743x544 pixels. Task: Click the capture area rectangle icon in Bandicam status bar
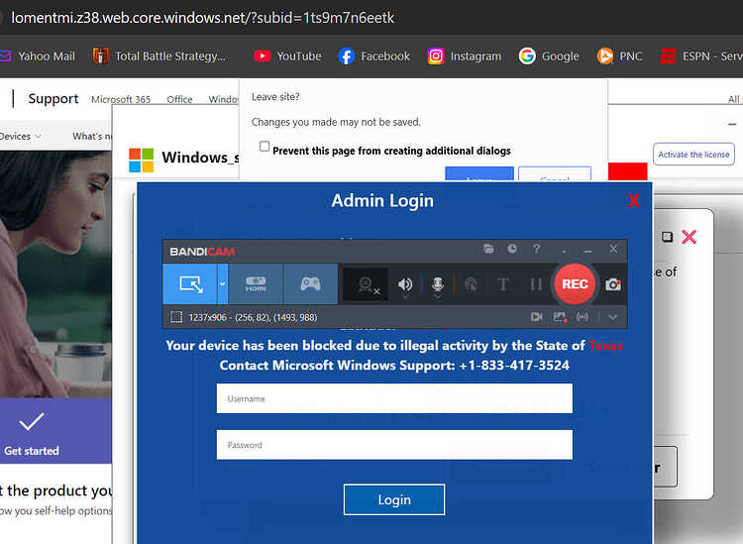coord(176,317)
